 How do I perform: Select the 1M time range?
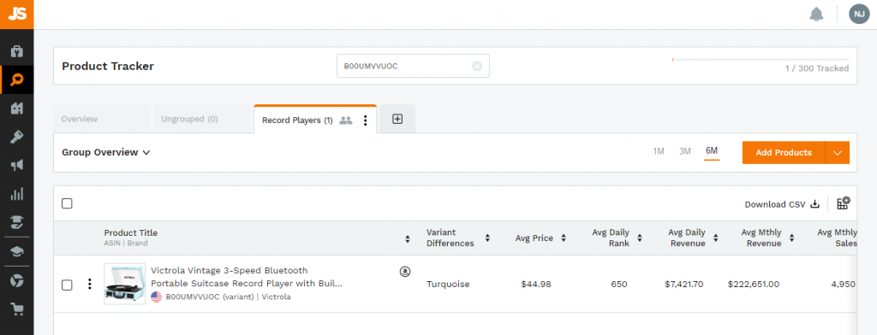pyautogui.click(x=659, y=151)
